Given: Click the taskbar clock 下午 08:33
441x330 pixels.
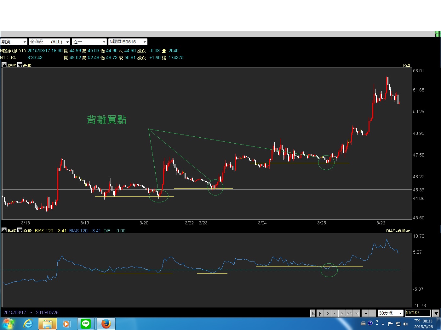Looking at the screenshot, I should pyautogui.click(x=423, y=324).
